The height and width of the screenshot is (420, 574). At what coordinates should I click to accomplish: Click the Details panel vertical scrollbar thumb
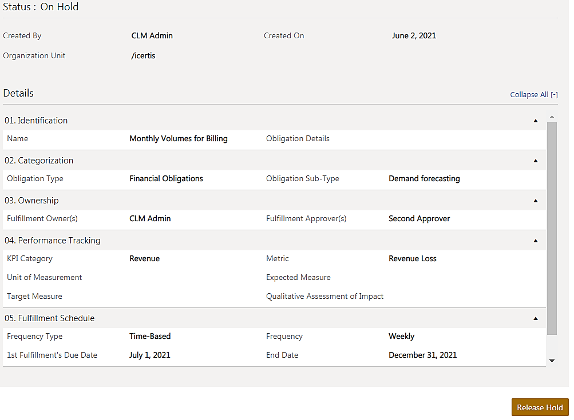[552, 229]
